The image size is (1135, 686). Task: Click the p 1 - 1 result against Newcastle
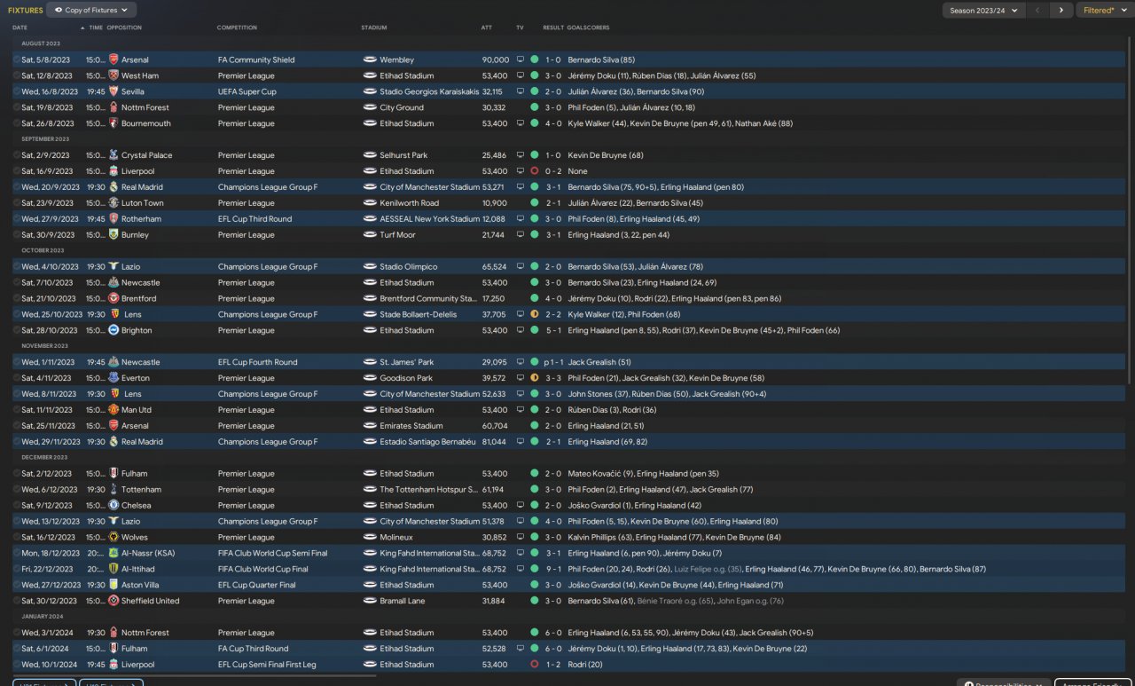[553, 362]
